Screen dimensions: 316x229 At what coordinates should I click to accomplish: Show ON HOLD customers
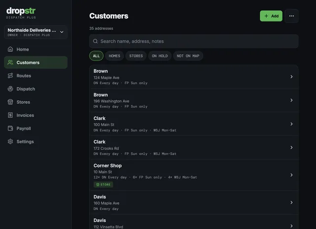tap(160, 56)
